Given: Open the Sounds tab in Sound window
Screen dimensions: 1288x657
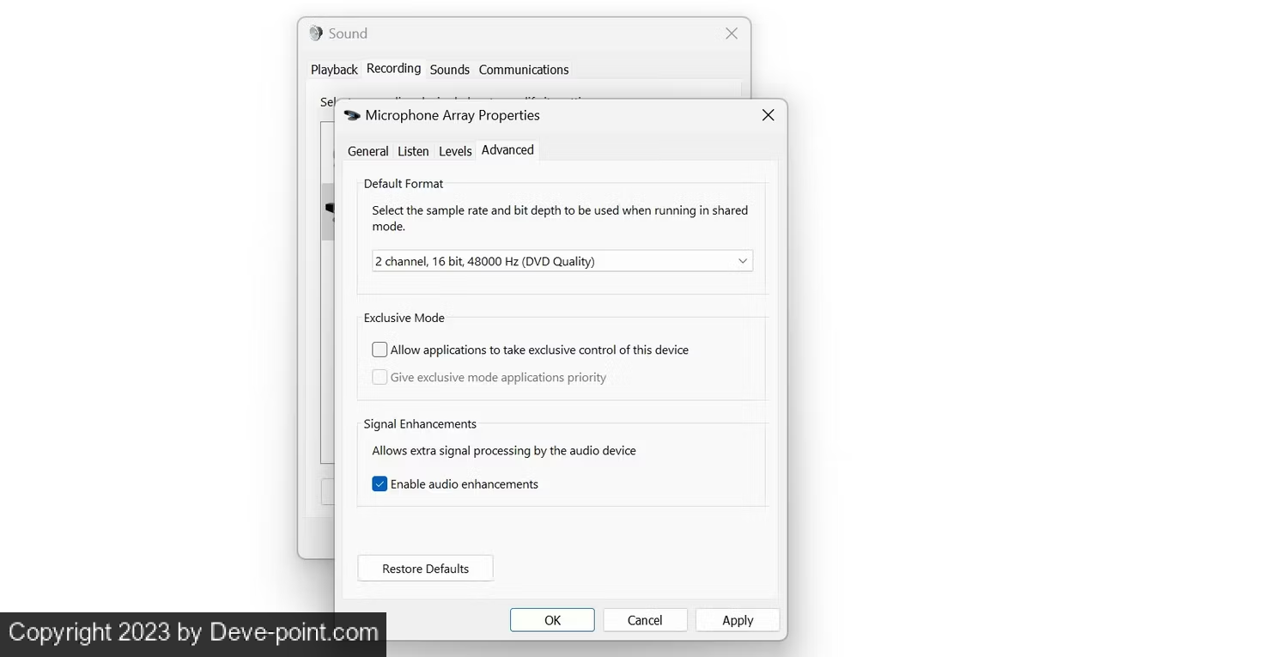Looking at the screenshot, I should 450,70.
